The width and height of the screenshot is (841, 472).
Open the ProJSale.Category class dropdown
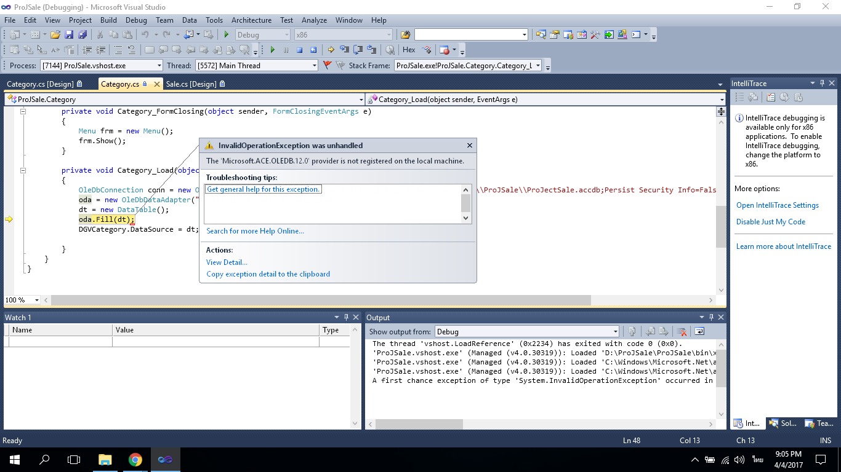[x=185, y=99]
